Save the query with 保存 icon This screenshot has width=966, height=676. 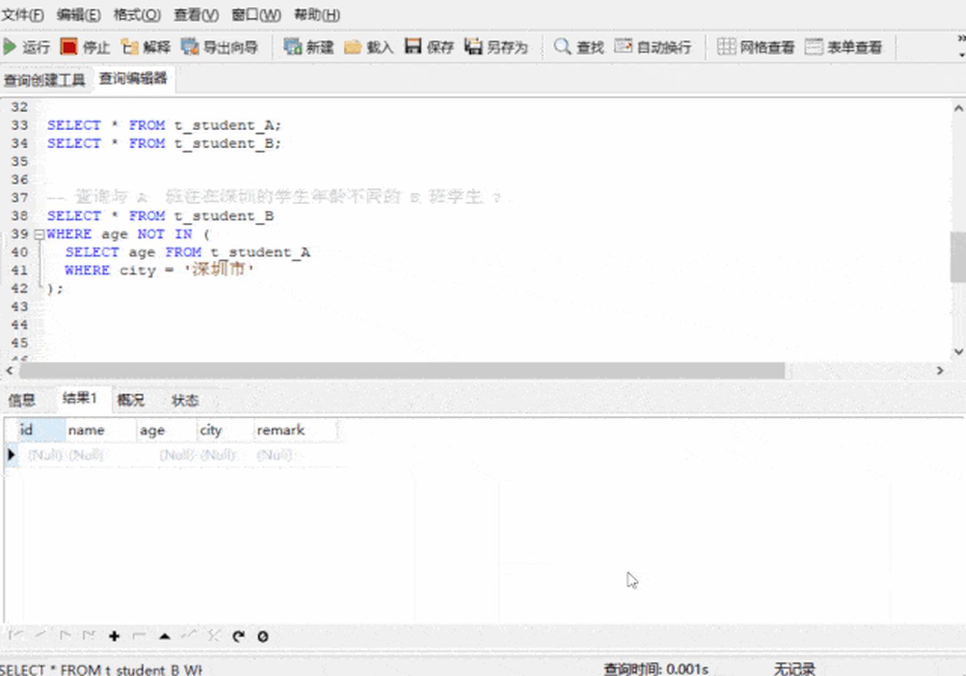[x=413, y=46]
